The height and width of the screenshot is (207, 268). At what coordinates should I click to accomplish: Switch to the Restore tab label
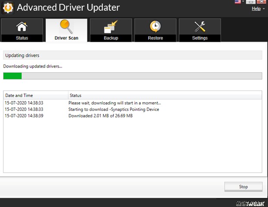click(x=155, y=38)
